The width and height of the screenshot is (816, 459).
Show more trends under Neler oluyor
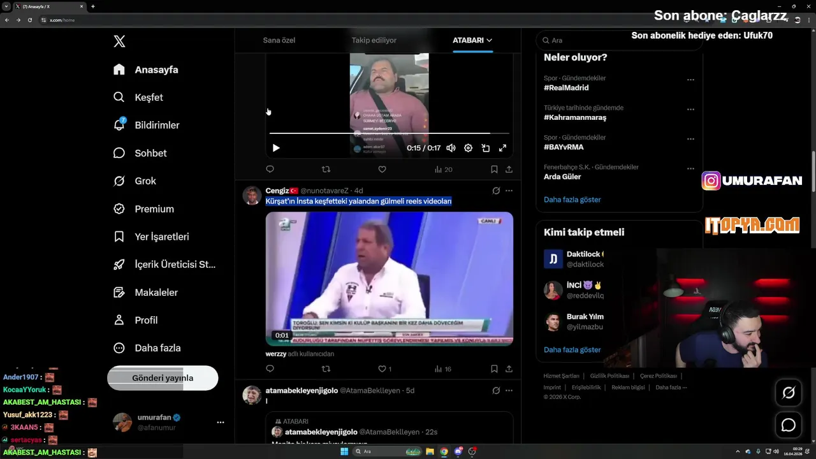click(572, 200)
